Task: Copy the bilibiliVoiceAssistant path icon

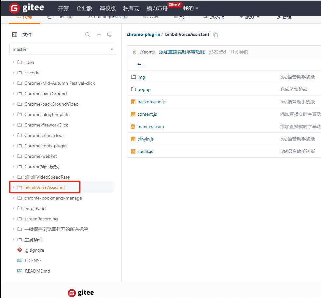Action: 216,35
